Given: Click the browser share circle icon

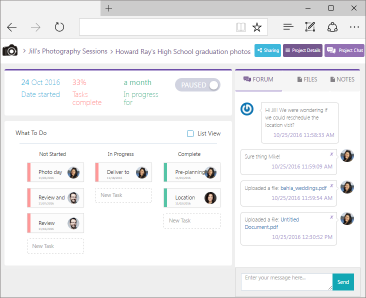Looking at the screenshot, I should 332,27.
